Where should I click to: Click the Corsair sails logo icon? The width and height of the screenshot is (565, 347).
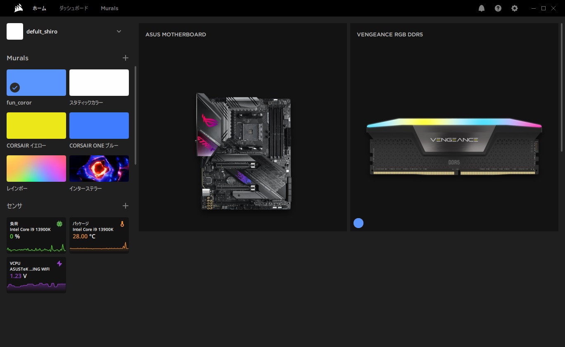[x=18, y=8]
